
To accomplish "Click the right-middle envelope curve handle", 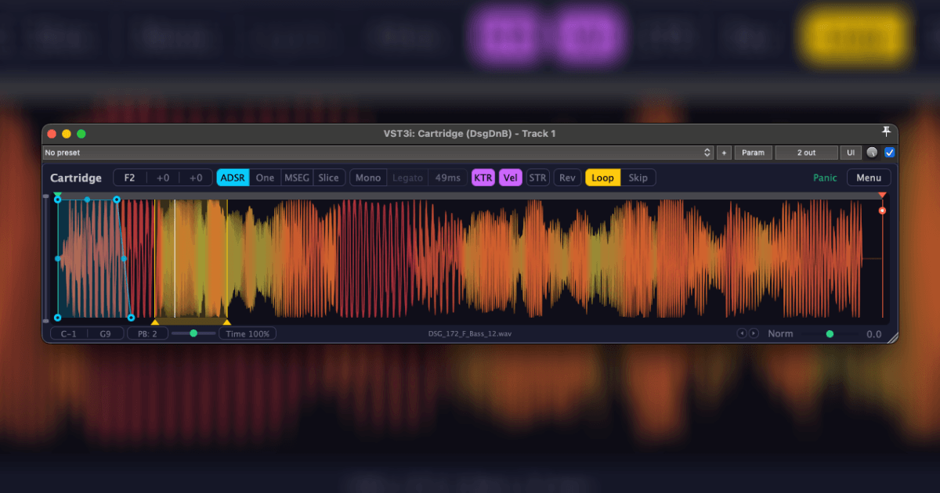I will click(124, 258).
